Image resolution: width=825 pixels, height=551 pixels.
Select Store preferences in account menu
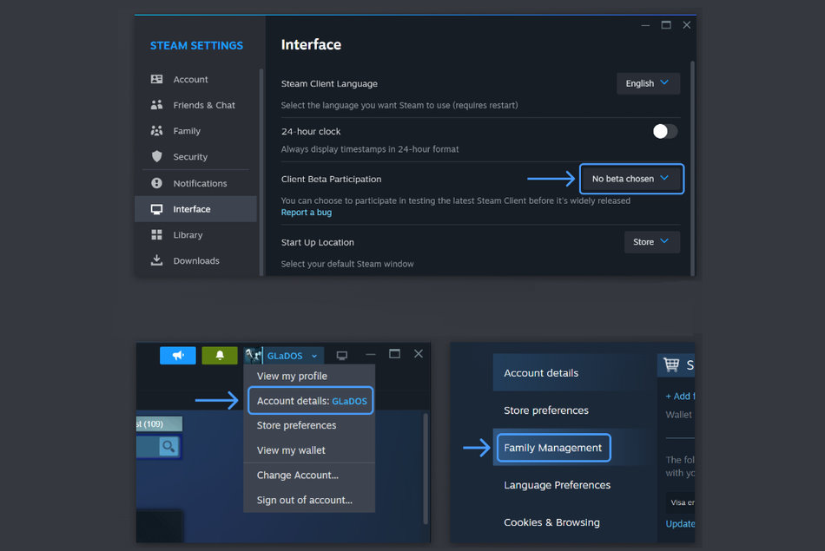(309, 425)
